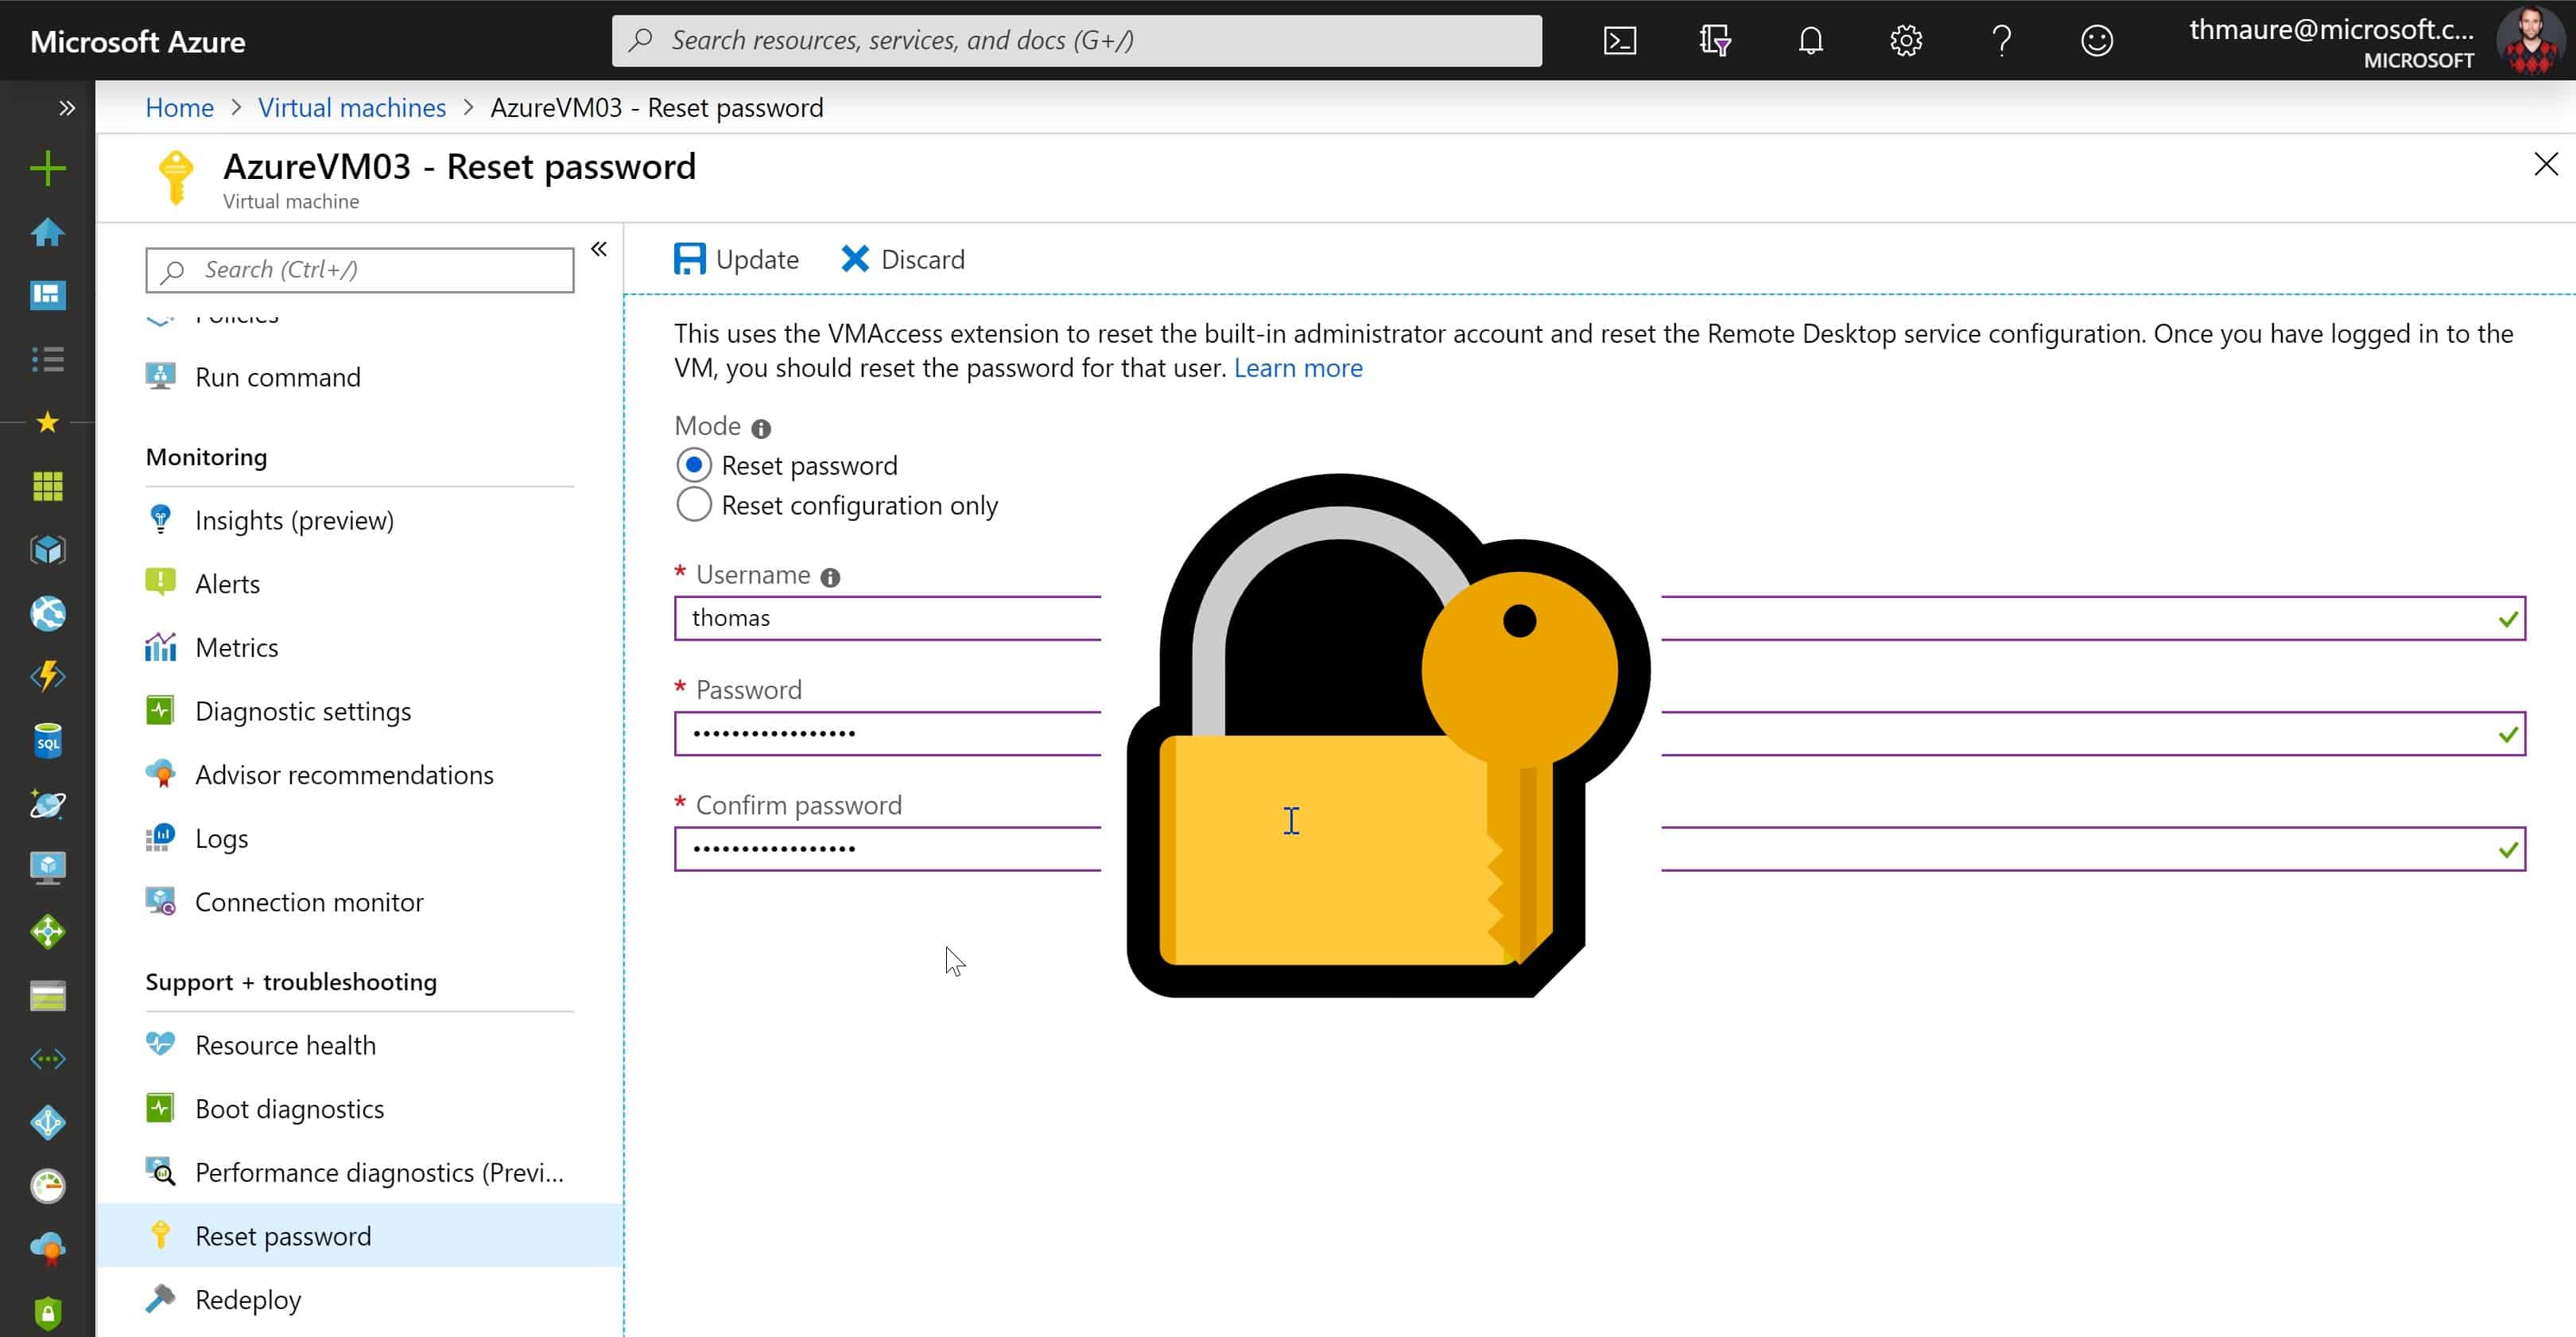
Task: Click the Insights (preview) icon
Action: pos(160,519)
